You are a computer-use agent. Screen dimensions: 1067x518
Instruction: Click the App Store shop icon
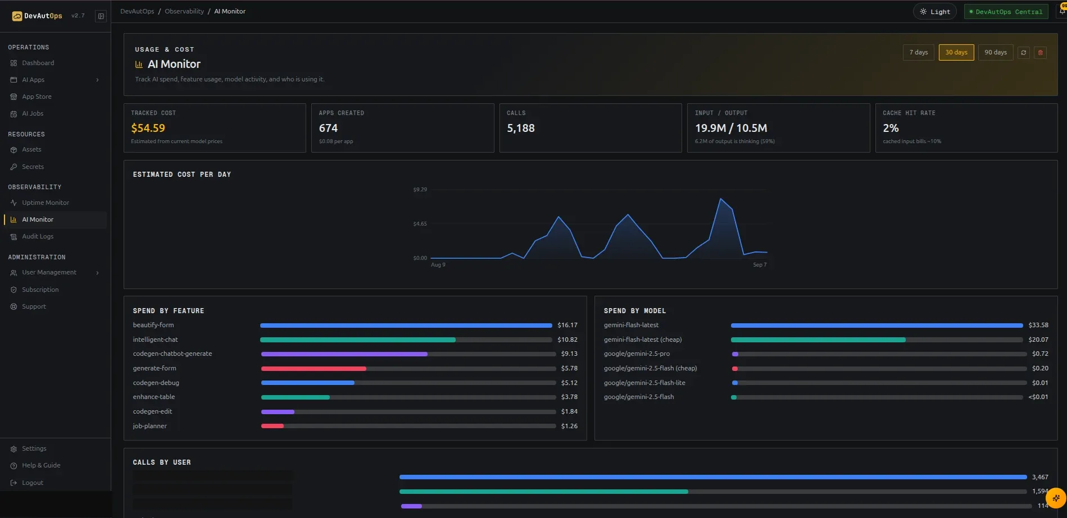click(13, 97)
